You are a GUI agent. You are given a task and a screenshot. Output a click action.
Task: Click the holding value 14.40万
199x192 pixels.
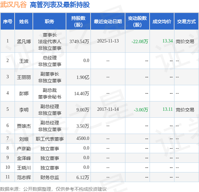82,94
